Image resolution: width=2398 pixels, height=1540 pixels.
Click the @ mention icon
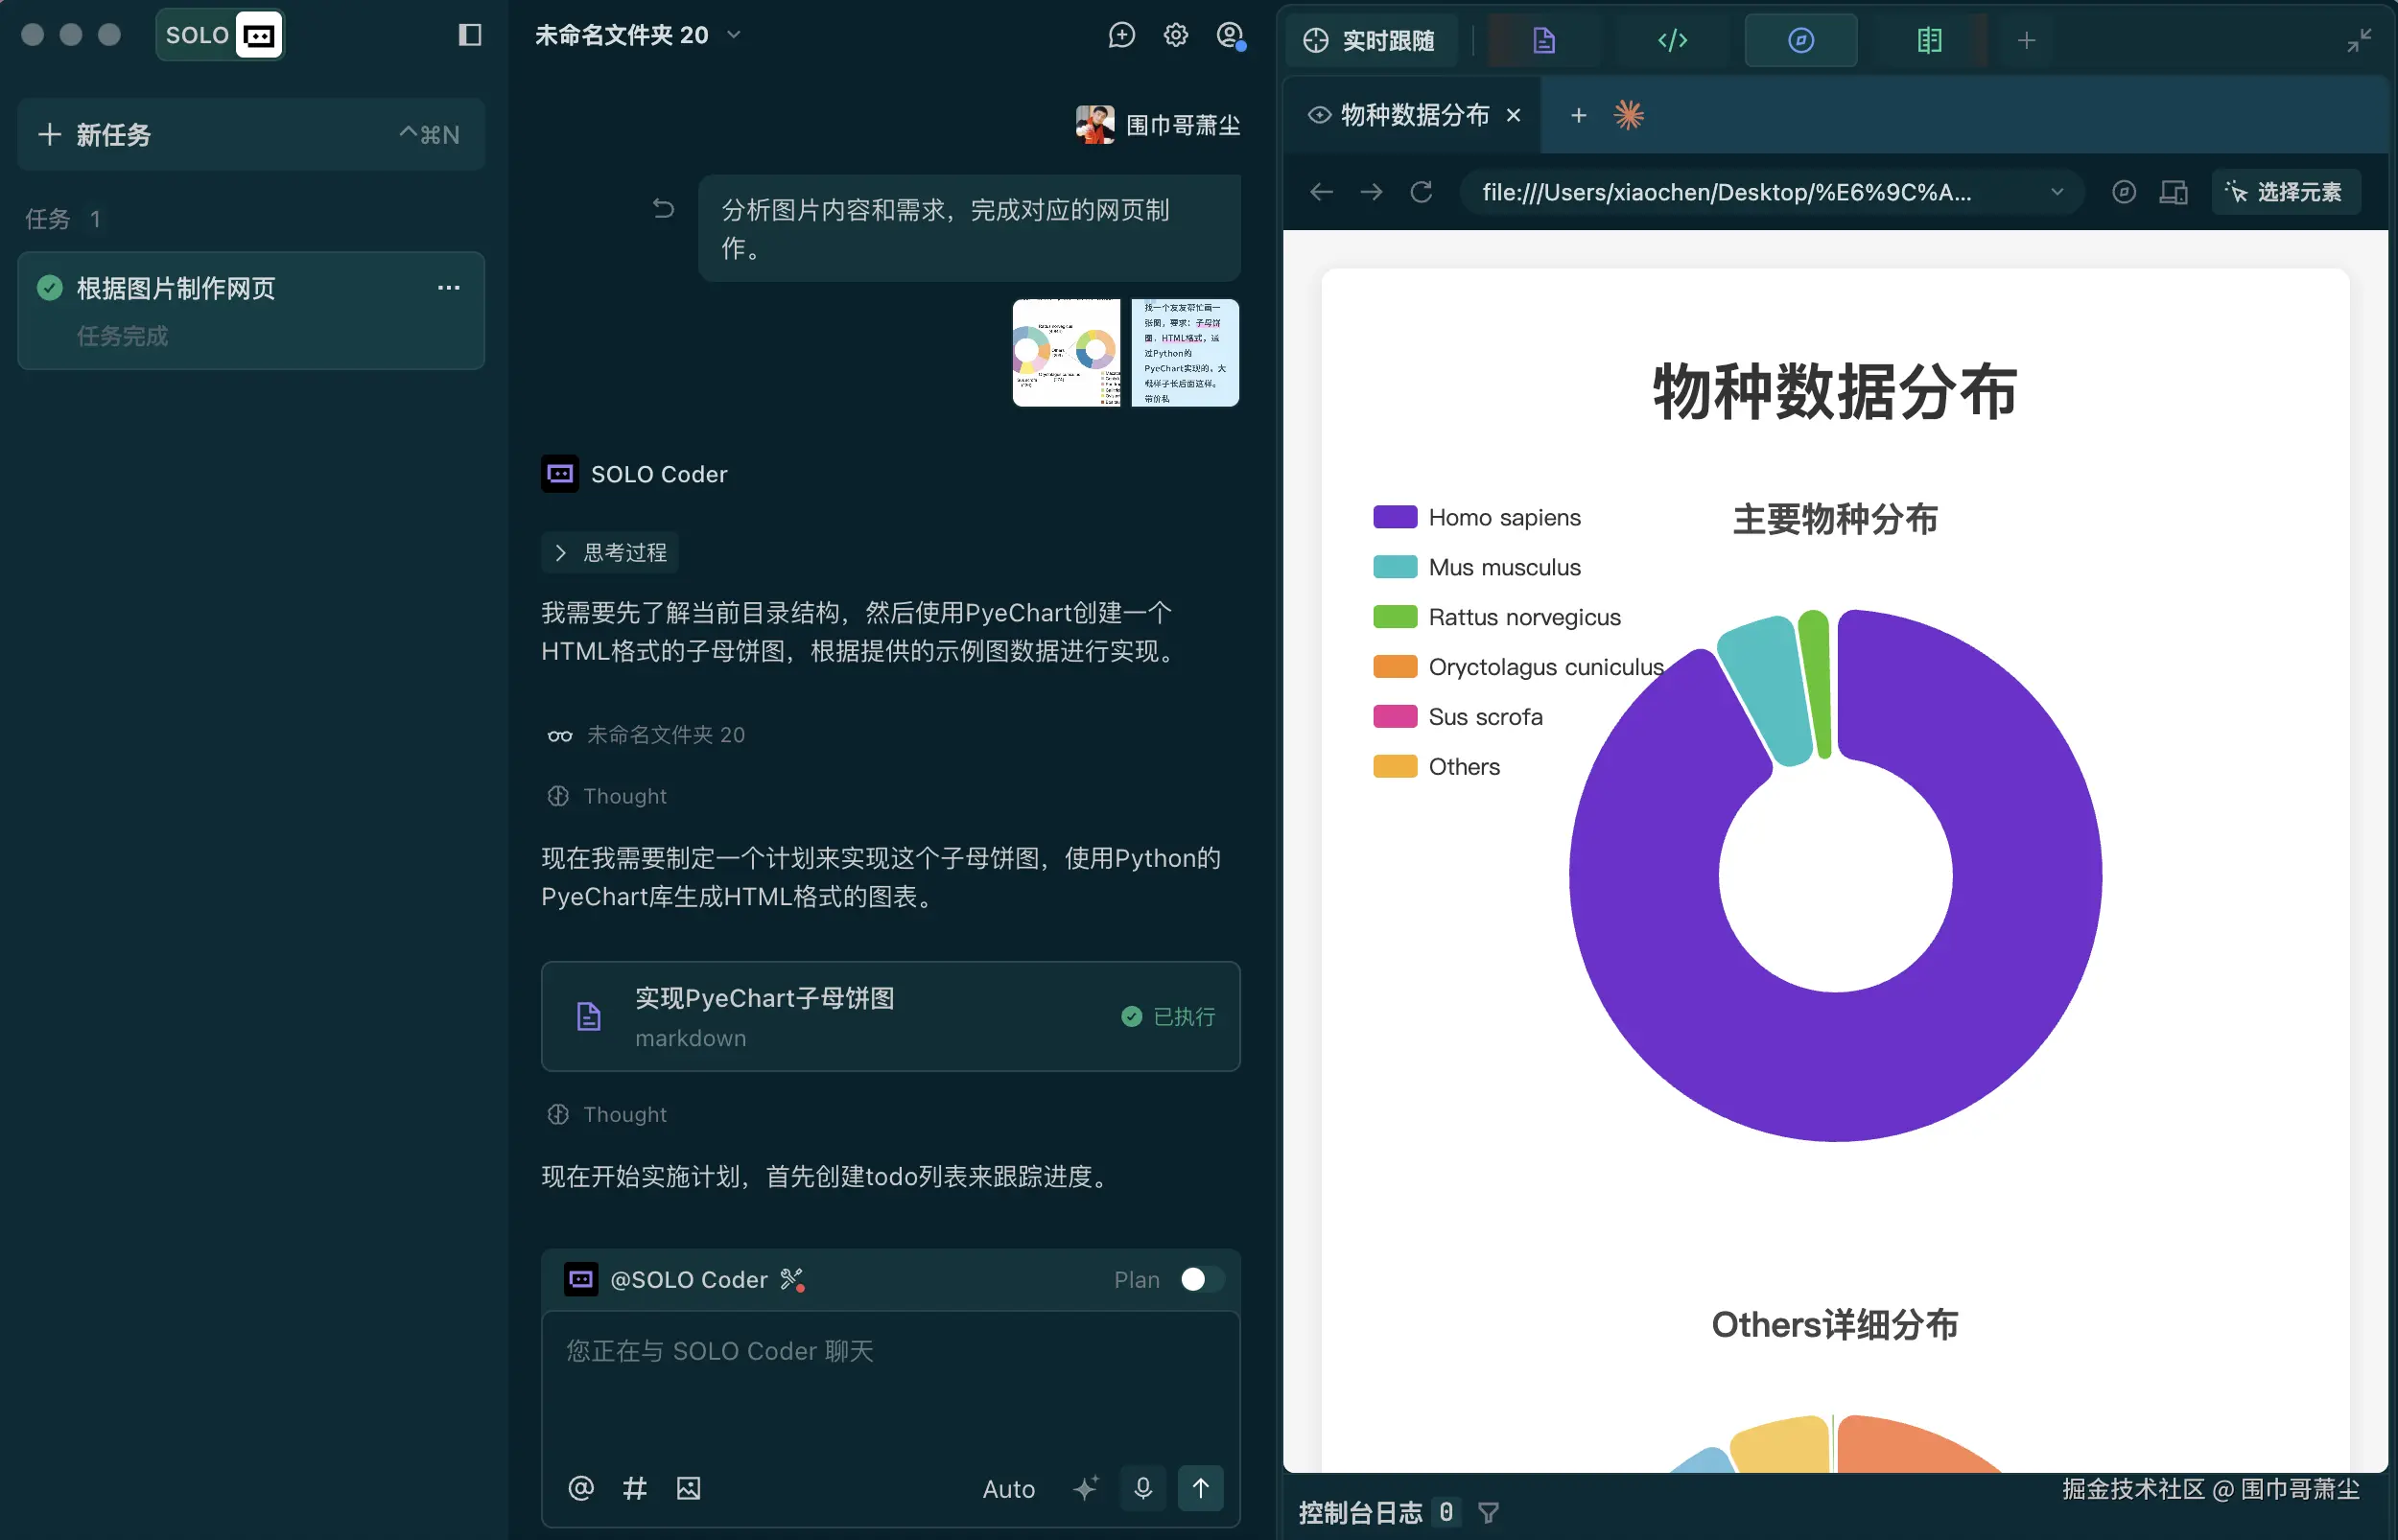coord(581,1488)
